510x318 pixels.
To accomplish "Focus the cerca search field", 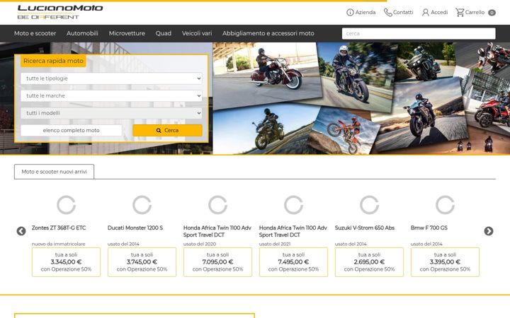I will tap(419, 33).
